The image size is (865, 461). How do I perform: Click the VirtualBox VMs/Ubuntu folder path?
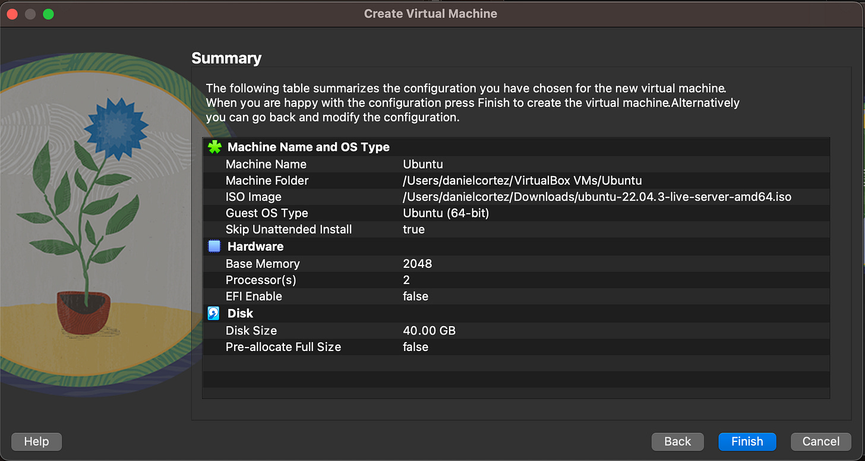click(x=522, y=180)
